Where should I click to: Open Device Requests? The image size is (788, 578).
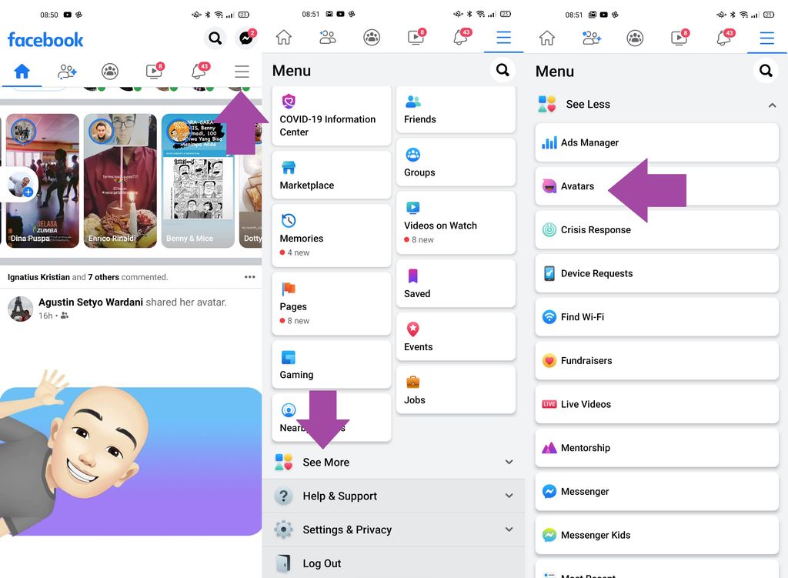point(657,273)
